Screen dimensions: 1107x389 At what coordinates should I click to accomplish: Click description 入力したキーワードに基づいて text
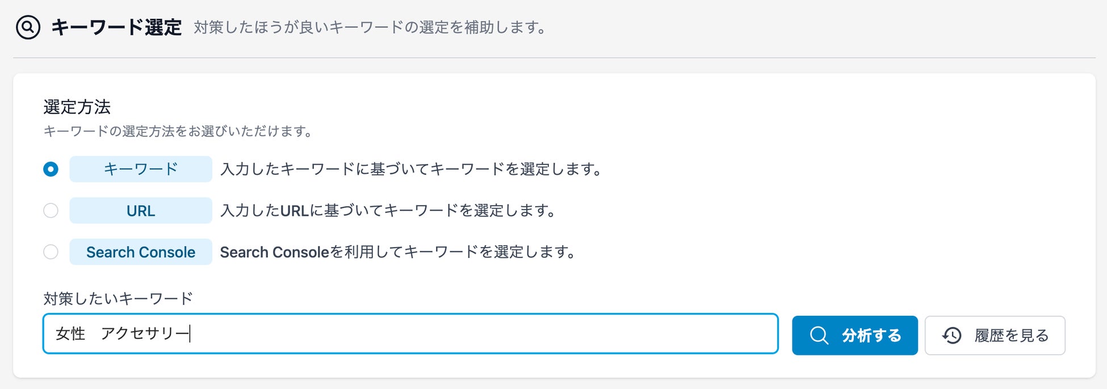click(x=410, y=169)
